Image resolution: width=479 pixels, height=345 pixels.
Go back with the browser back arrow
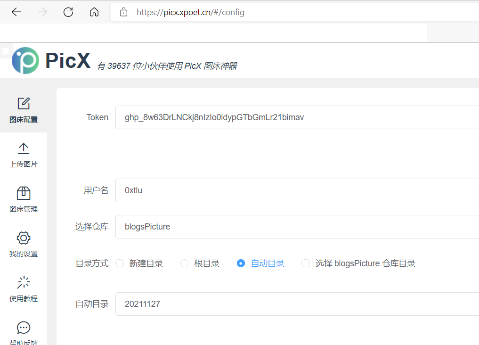tap(16, 12)
